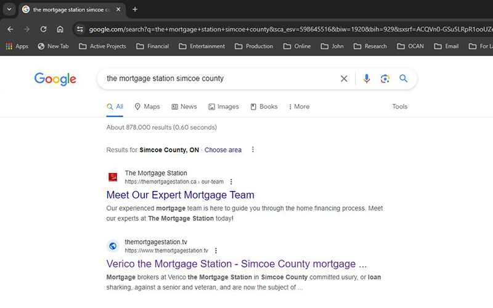
Task: Click the themortgagestation.tv site name
Action: (156, 242)
